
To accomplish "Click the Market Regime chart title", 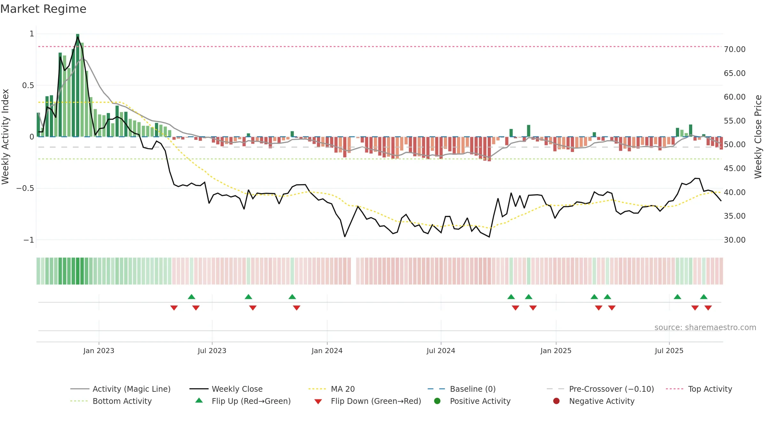I will pyautogui.click(x=43, y=9).
